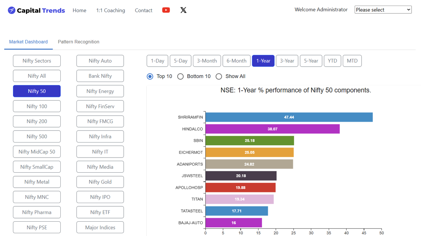Select the Show All radio button
The width and height of the screenshot is (421, 236).
219,76
